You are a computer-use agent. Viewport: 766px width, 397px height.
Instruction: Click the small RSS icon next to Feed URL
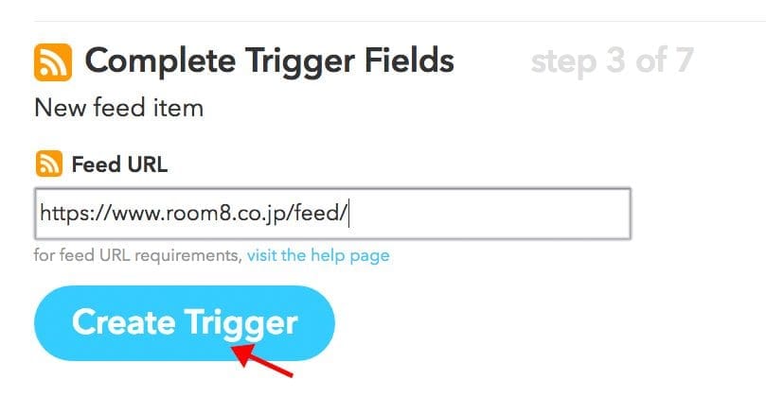[48, 165]
